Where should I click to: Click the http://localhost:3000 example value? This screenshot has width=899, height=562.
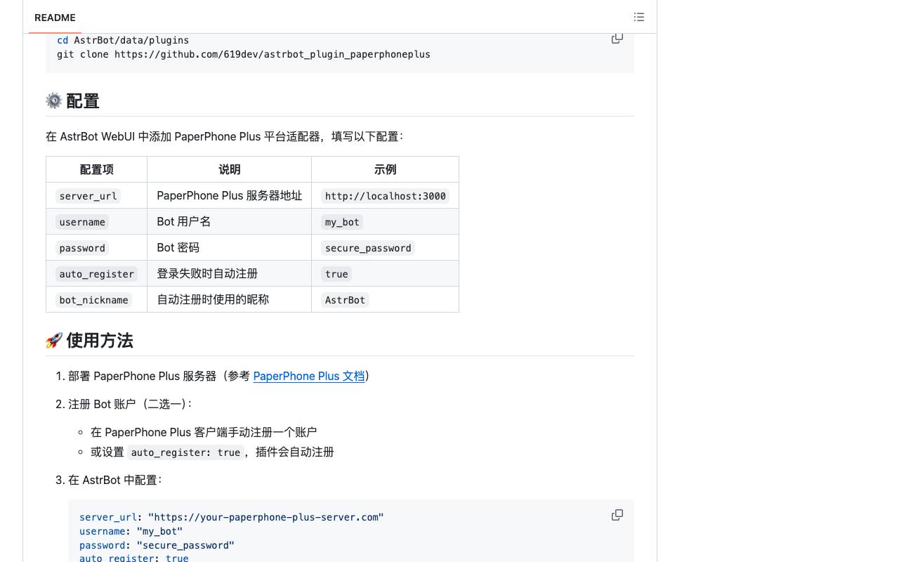[x=386, y=196]
